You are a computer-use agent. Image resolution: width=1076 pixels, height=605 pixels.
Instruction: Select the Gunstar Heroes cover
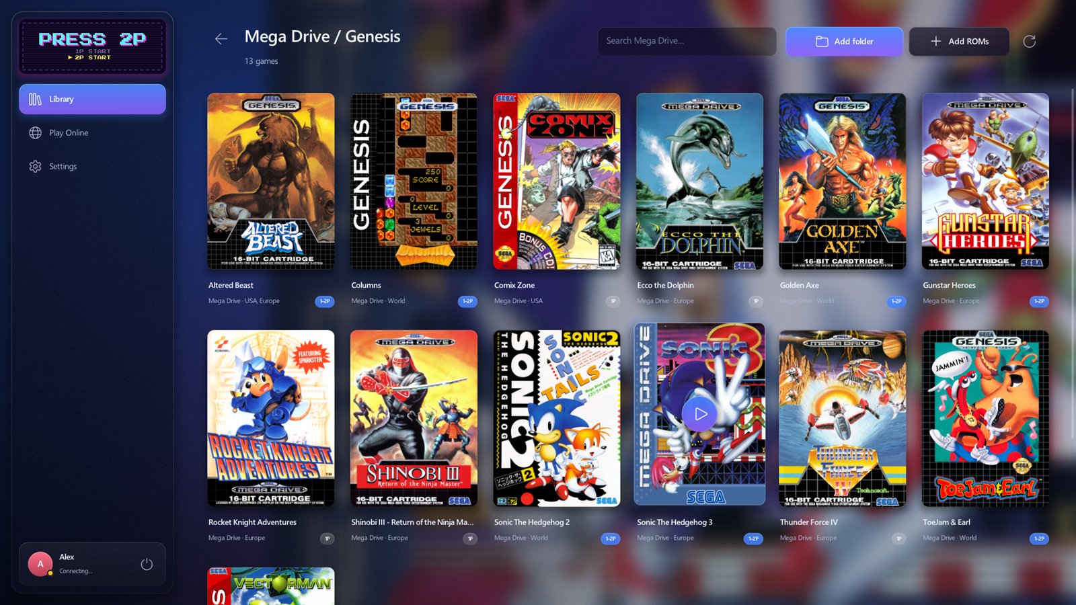tap(985, 182)
